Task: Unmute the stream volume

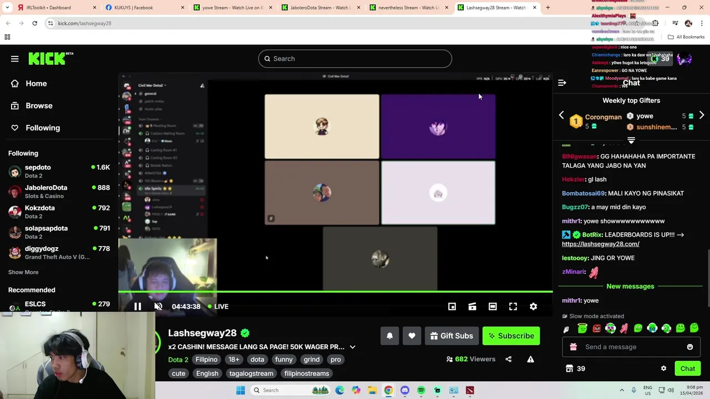Action: point(158,306)
